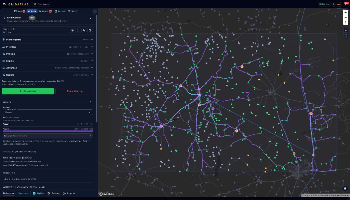Click the Sync now link
The image size is (350, 200).
23,193
